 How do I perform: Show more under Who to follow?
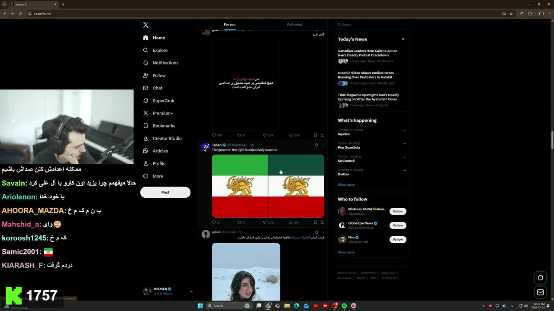(346, 252)
